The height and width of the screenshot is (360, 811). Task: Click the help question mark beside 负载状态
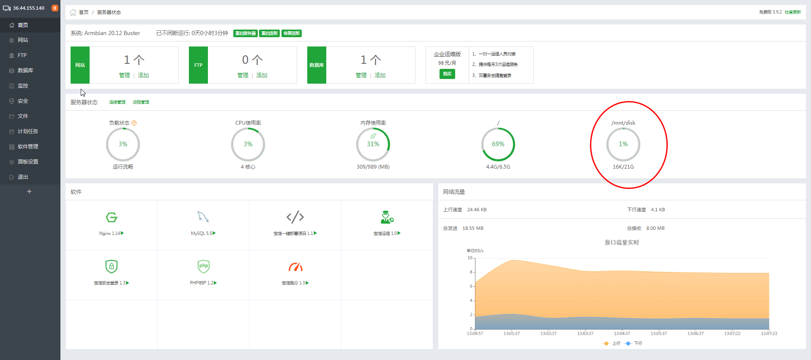click(134, 123)
